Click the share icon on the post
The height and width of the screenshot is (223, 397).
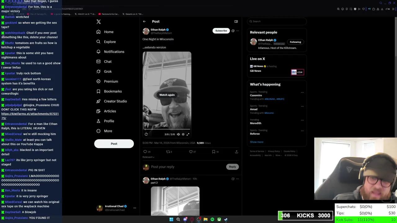click(x=237, y=152)
